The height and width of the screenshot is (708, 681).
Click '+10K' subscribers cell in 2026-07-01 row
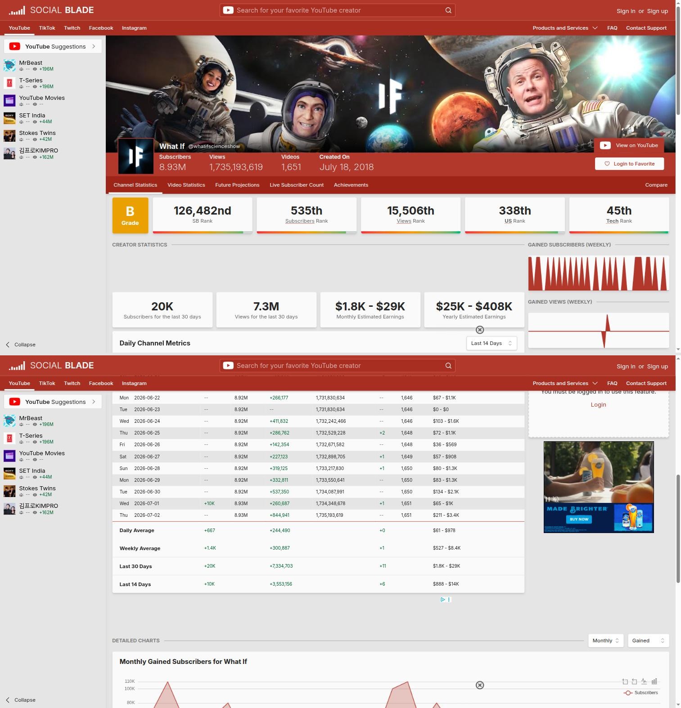tap(209, 504)
